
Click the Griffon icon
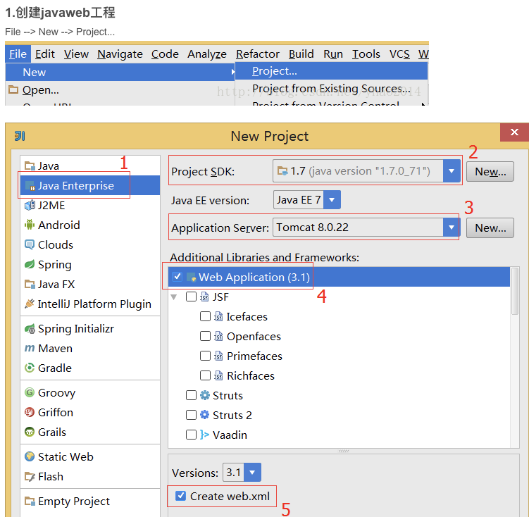30,412
